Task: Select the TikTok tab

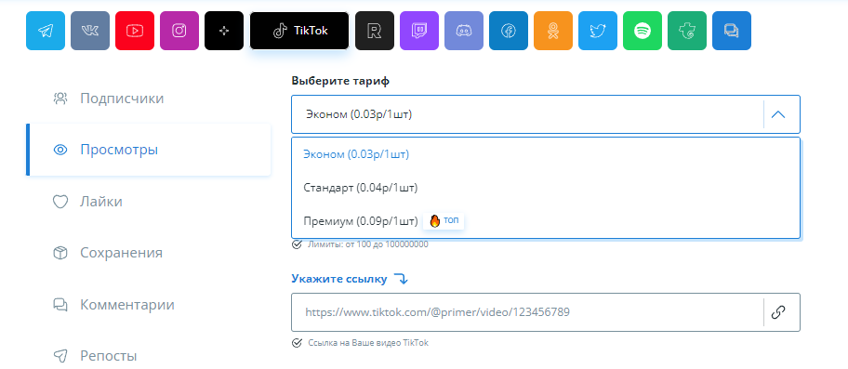Action: coord(299,31)
